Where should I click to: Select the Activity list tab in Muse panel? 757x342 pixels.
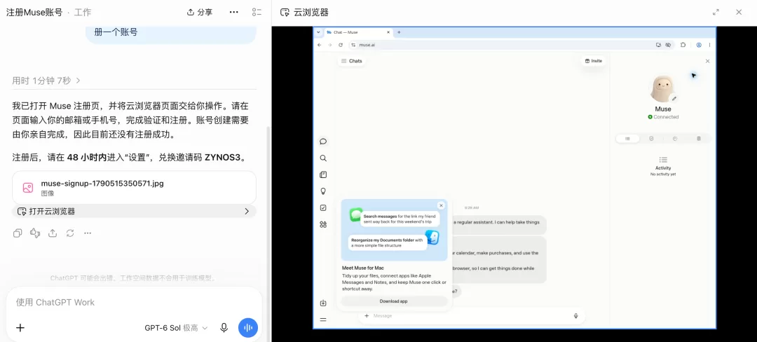click(627, 139)
